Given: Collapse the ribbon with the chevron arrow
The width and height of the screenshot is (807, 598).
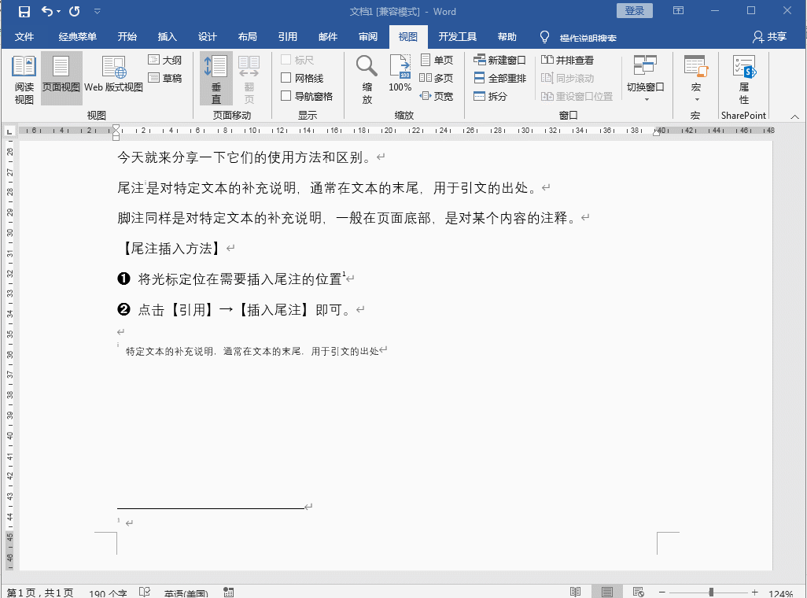Looking at the screenshot, I should pyautogui.click(x=794, y=117).
